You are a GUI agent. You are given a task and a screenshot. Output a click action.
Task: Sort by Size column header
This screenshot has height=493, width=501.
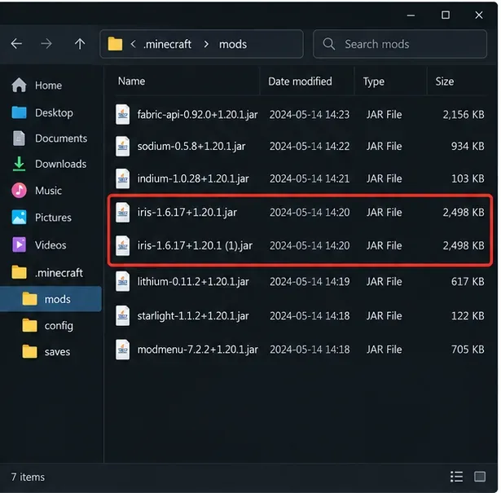pos(445,81)
